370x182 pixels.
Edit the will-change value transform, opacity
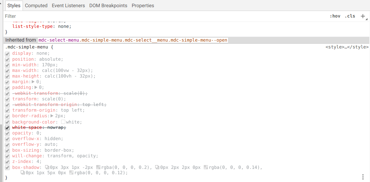[71, 156]
